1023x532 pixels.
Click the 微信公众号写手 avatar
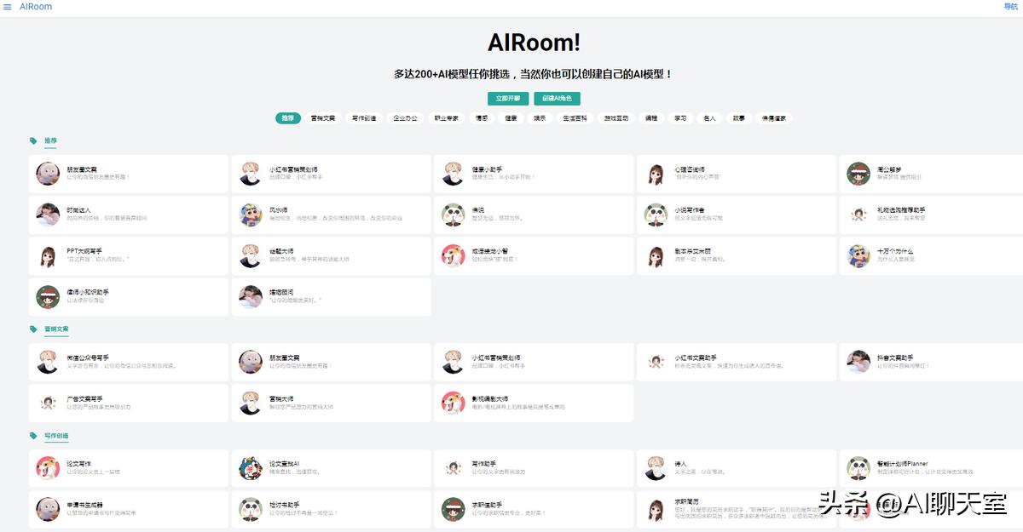[48, 362]
